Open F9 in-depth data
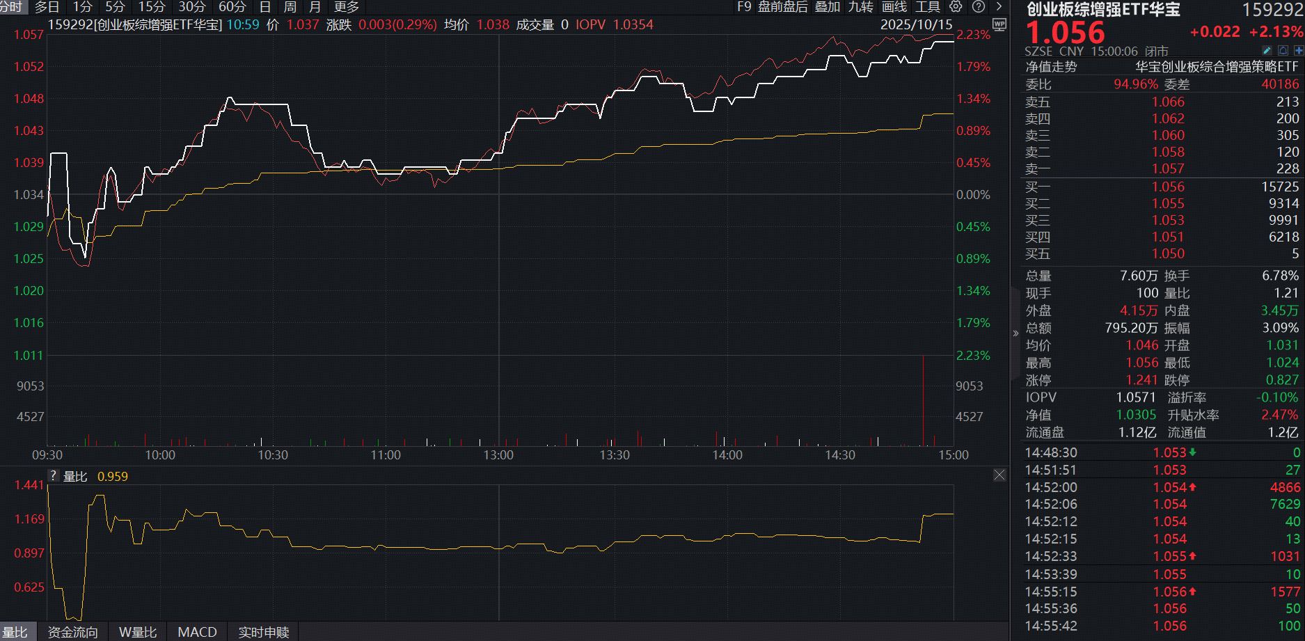Image resolution: width=1305 pixels, height=641 pixels. [x=744, y=7]
